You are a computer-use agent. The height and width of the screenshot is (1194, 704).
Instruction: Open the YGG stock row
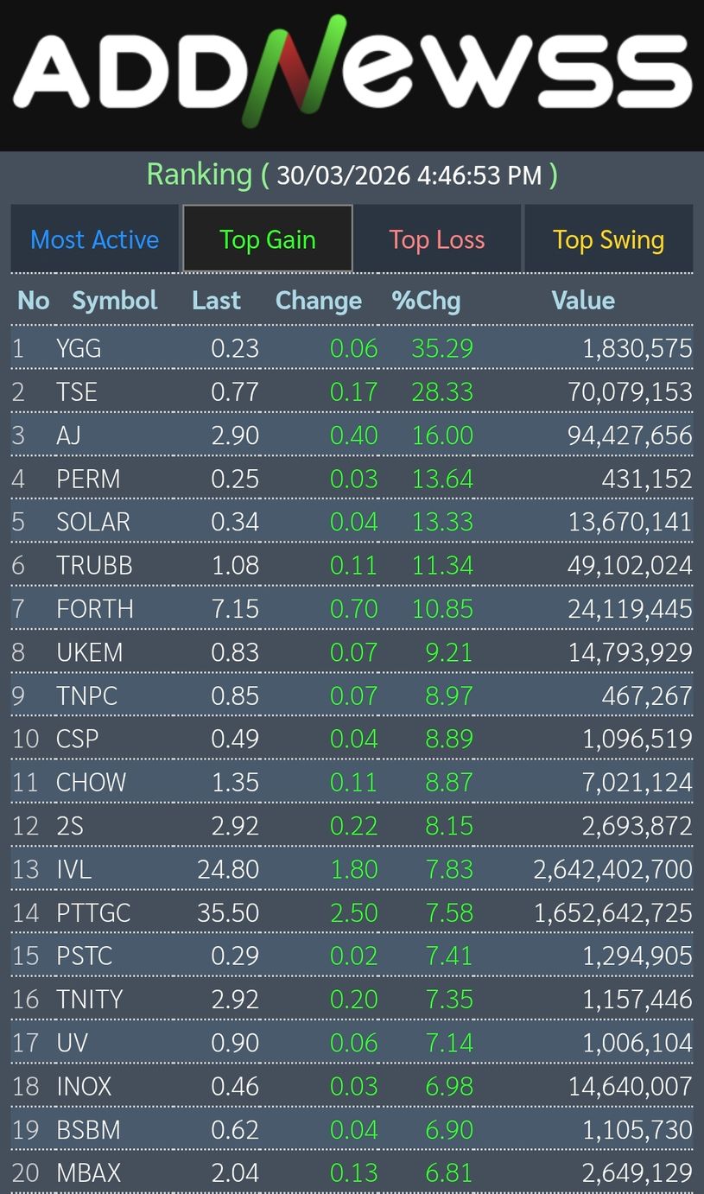79,348
